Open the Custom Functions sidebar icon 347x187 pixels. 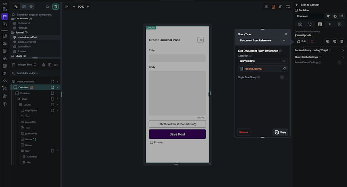[5, 73]
